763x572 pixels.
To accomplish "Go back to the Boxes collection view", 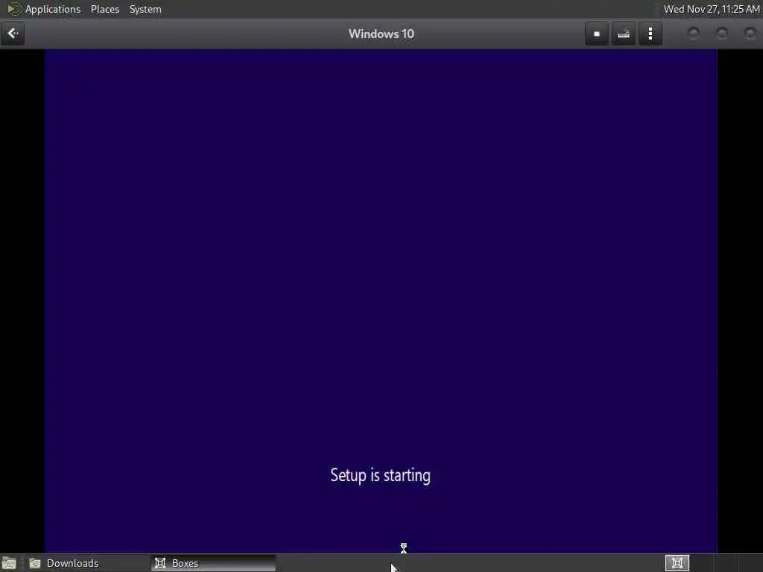I will pyautogui.click(x=13, y=34).
